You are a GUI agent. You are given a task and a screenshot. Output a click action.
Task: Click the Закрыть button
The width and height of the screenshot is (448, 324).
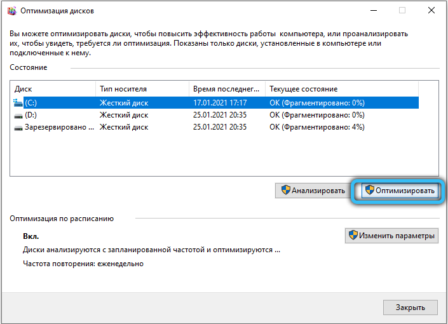tap(411, 307)
